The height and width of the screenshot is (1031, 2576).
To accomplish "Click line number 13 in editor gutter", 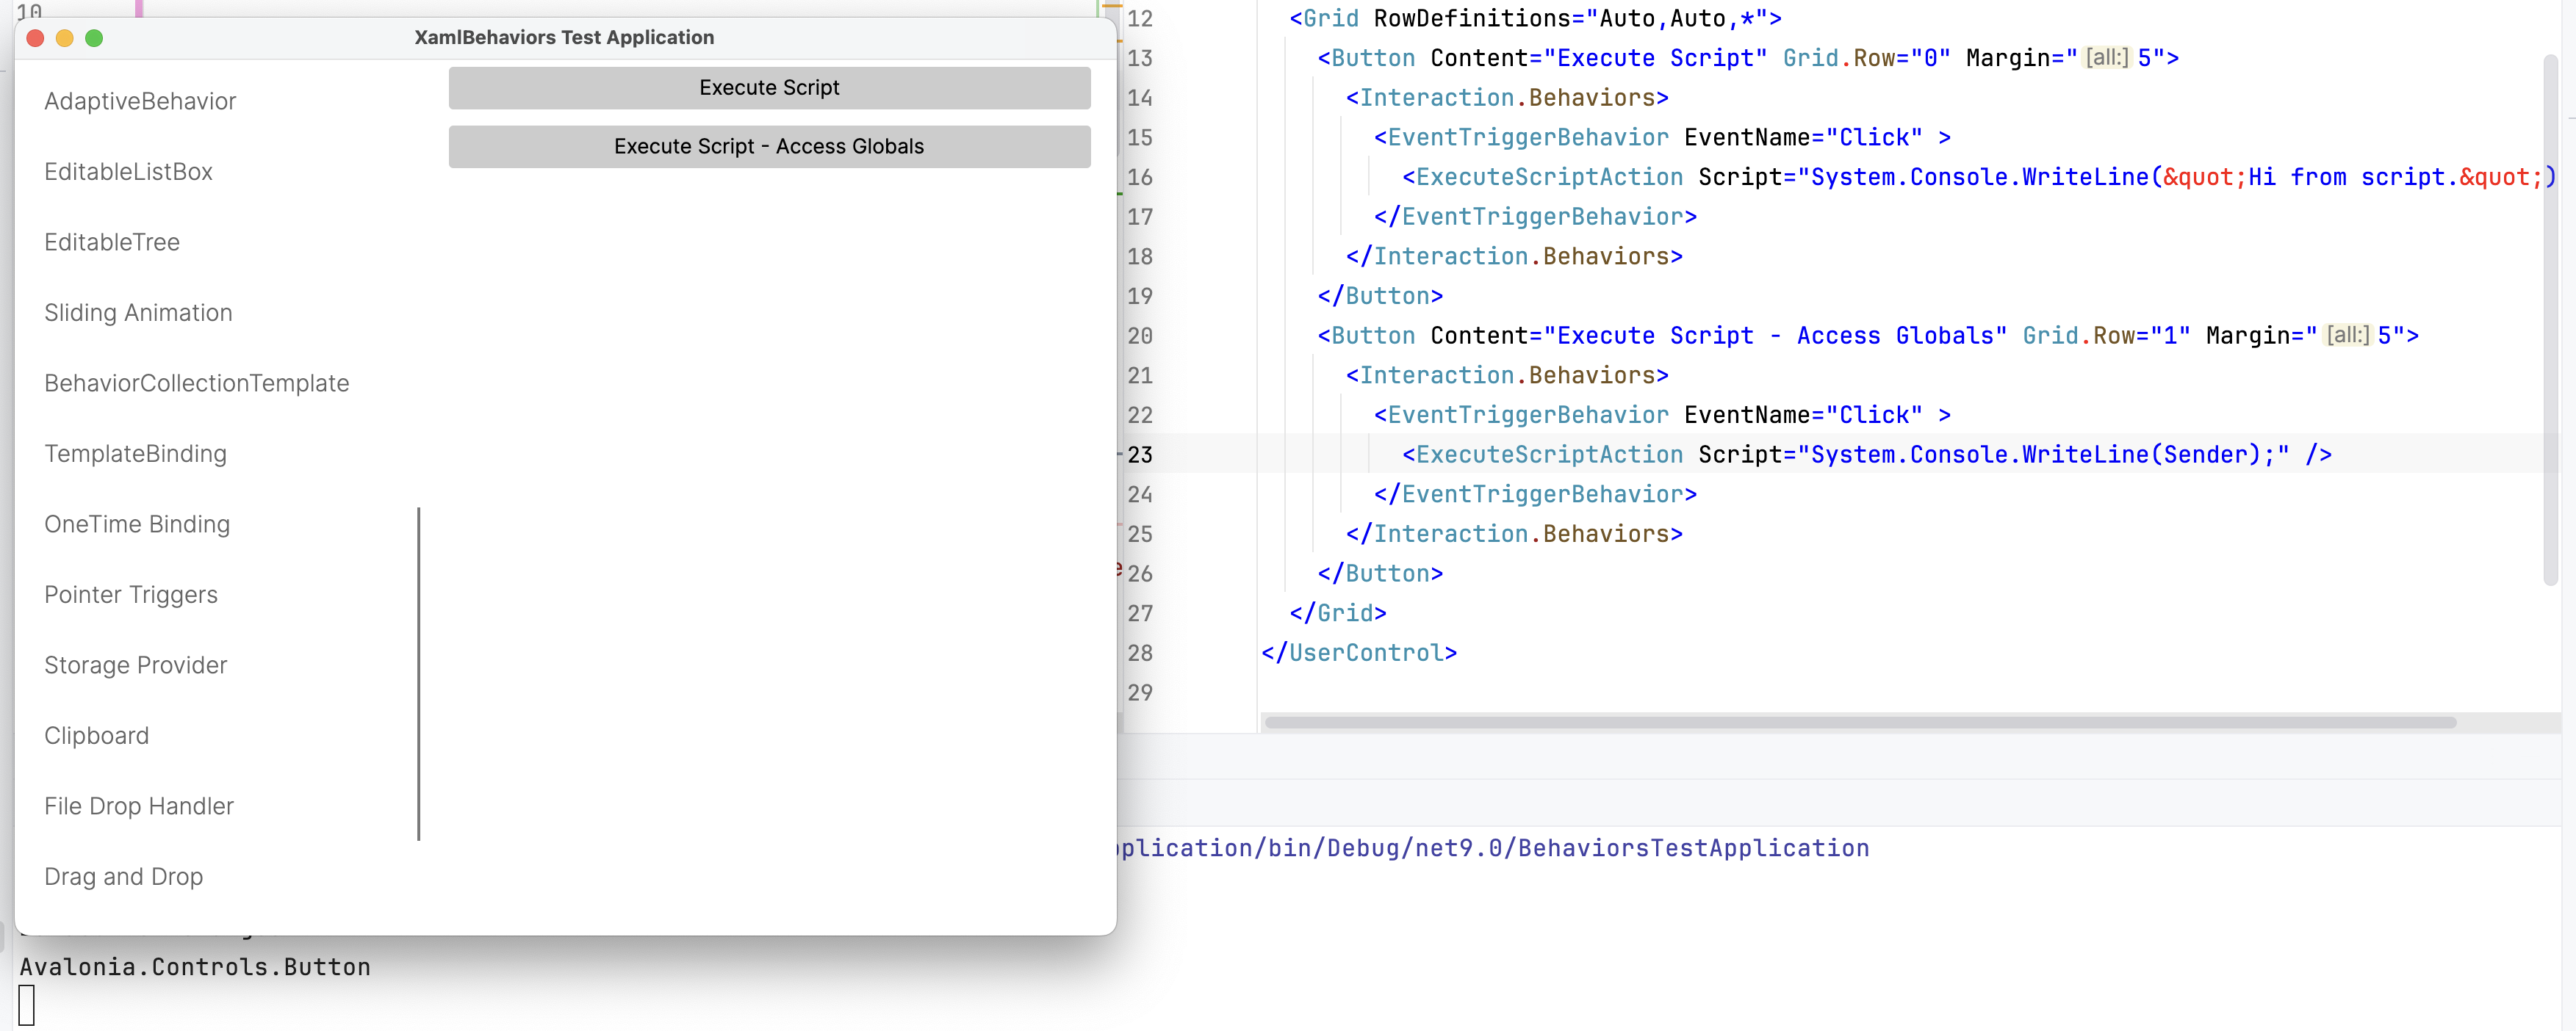I will (x=1140, y=58).
